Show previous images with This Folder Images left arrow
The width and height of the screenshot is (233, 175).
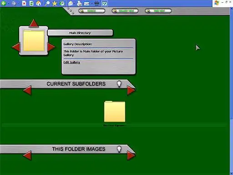click(27, 155)
